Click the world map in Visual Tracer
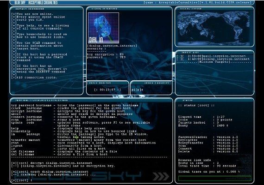The height and width of the screenshot is (185, 264). click(x=214, y=28)
